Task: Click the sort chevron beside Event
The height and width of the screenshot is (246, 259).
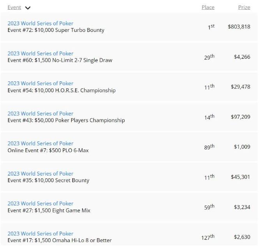Action: pyautogui.click(x=27, y=8)
